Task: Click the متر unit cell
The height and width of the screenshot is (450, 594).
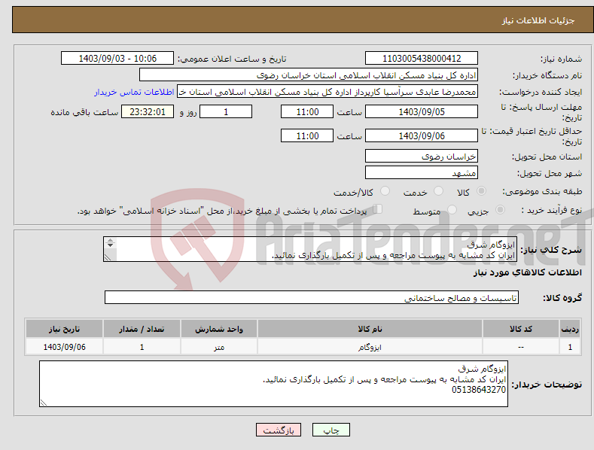Action: pos(219,347)
